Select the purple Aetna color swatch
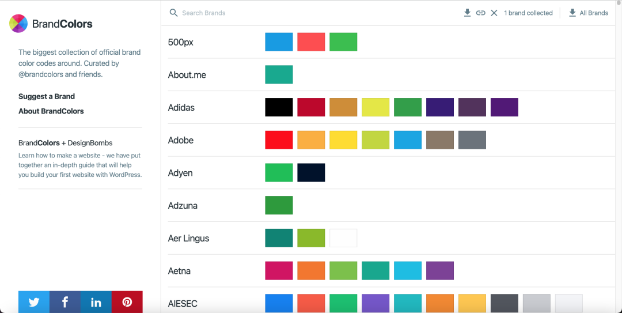 440,271
